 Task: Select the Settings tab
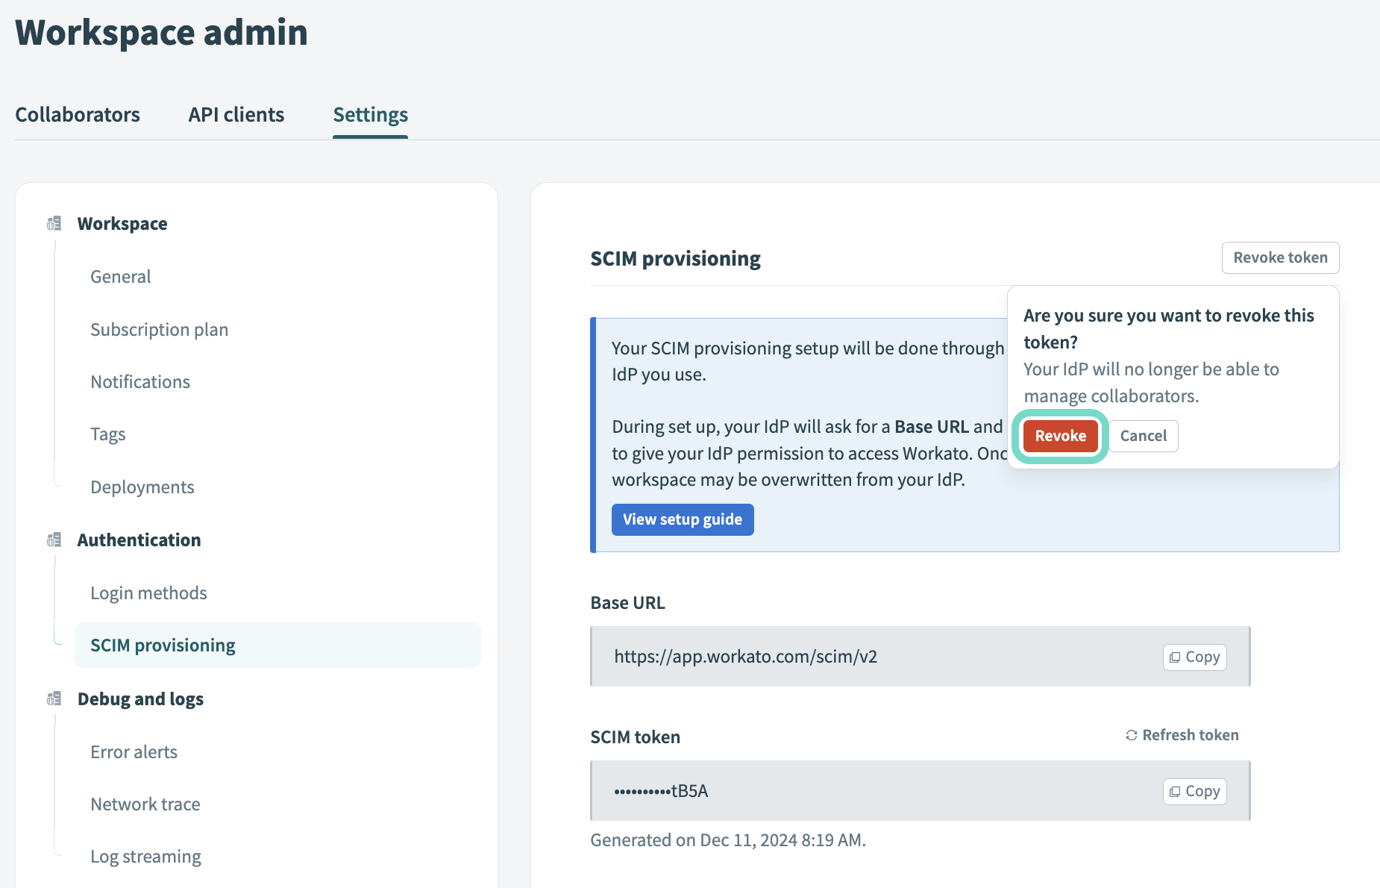click(x=370, y=115)
